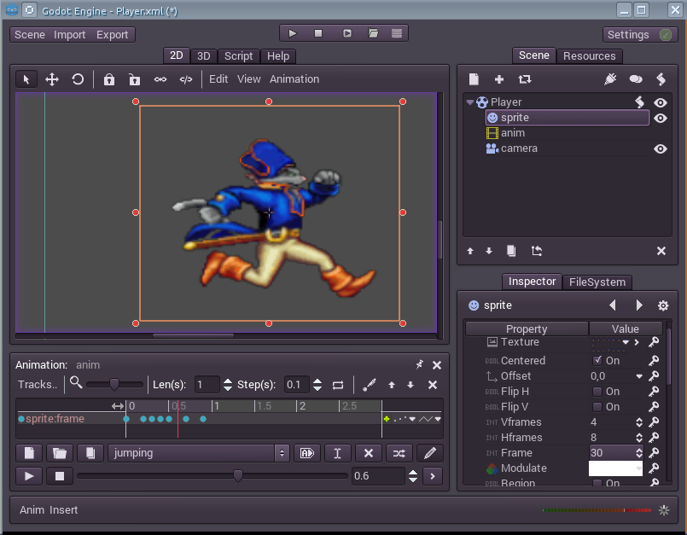Switch to the Script tab
Screen dimensions: 687x535
238,56
